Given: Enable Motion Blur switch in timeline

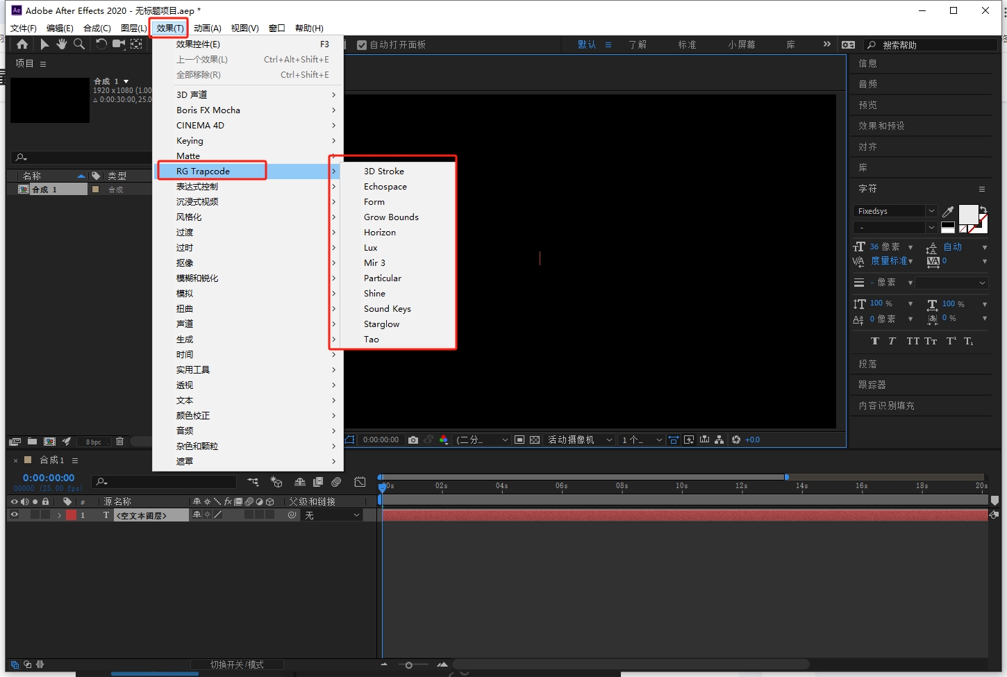Looking at the screenshot, I should pyautogui.click(x=336, y=482).
